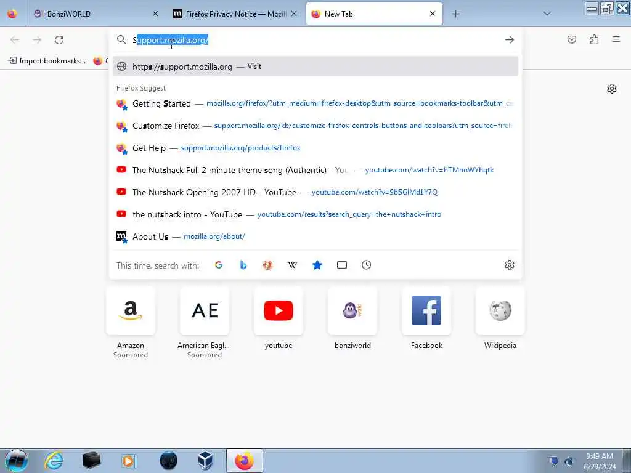The image size is (631, 473).
Task: Search with DuckDuckGo this time
Action: pos(267,265)
